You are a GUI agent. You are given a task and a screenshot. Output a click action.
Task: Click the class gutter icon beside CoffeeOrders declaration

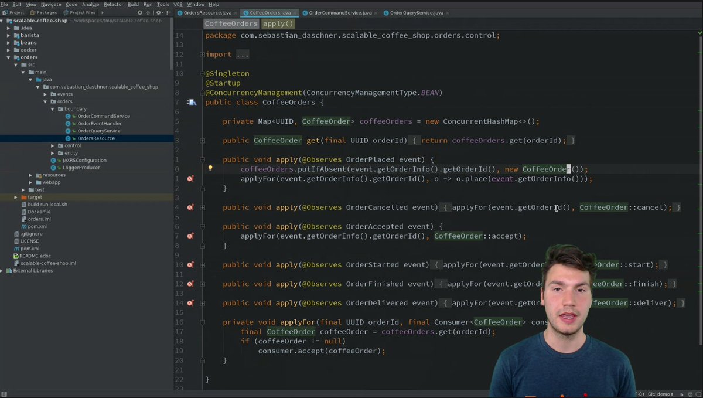click(x=191, y=102)
